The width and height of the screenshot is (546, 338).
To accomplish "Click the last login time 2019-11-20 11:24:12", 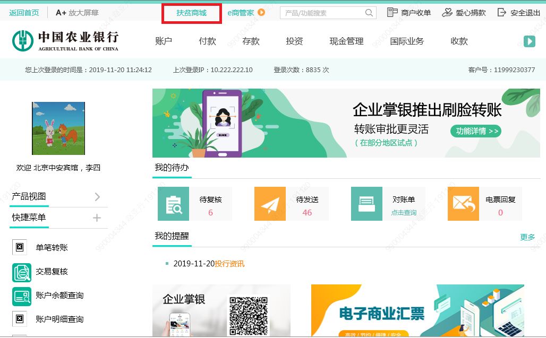I will (x=121, y=70).
